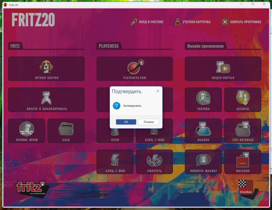Open the Магазин shop tile
This screenshot has width=272, height=210.
[x=243, y=162]
